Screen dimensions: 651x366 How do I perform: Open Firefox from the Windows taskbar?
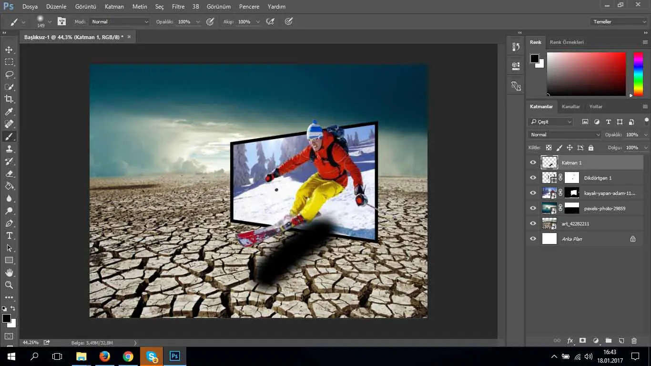click(104, 356)
